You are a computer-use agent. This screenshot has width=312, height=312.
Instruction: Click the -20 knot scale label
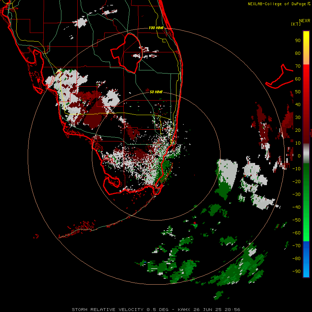(296, 182)
